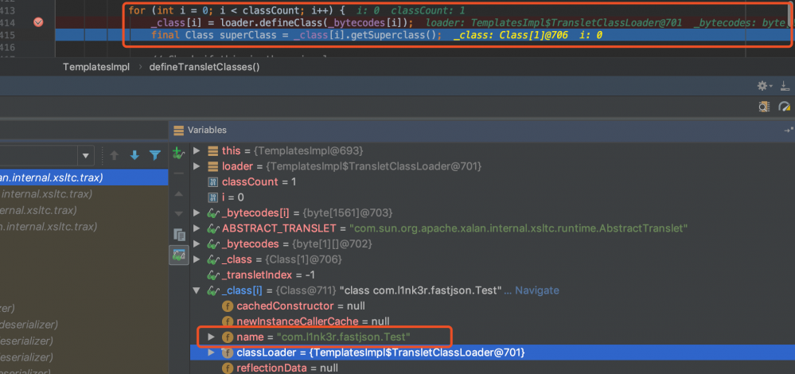Viewport: 795px width, 374px height.
Task: Select the third stack frame ernal.xsltc.trax
Action: click(x=84, y=210)
